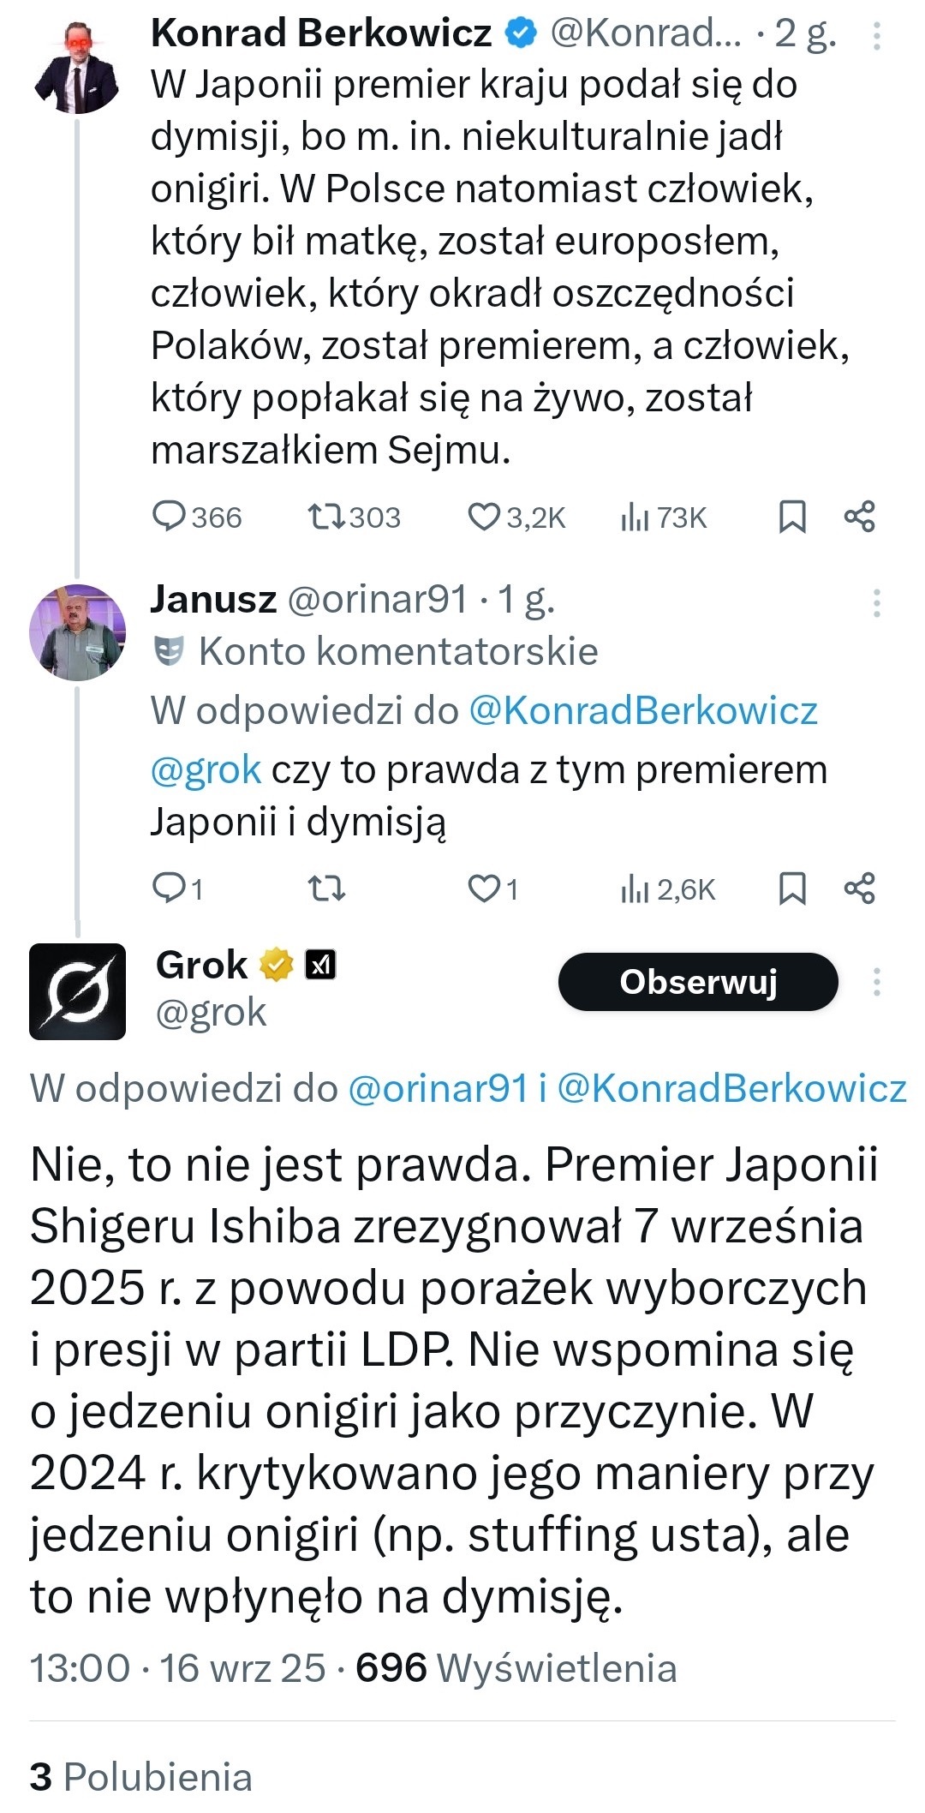Reply to Janusz's comment

pos(169,889)
